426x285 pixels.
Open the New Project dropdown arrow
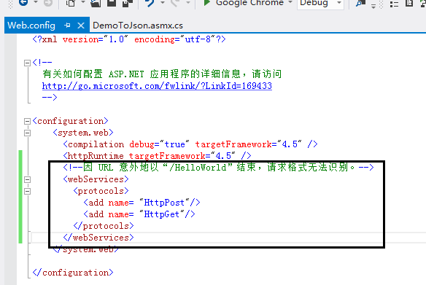(x=83, y=2)
